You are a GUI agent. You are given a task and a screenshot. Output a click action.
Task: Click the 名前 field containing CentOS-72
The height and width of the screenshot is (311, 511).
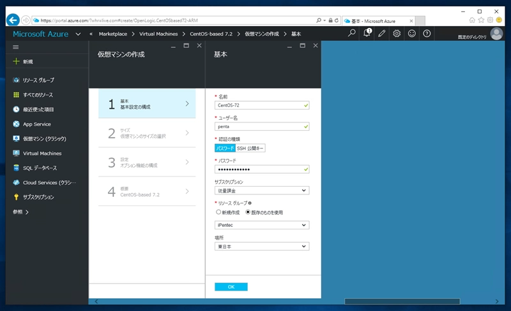(262, 105)
